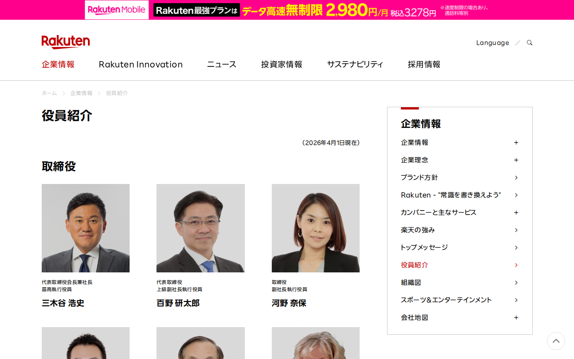
Task: Click the title 取締役 副社長執行役員
Action: point(289,286)
